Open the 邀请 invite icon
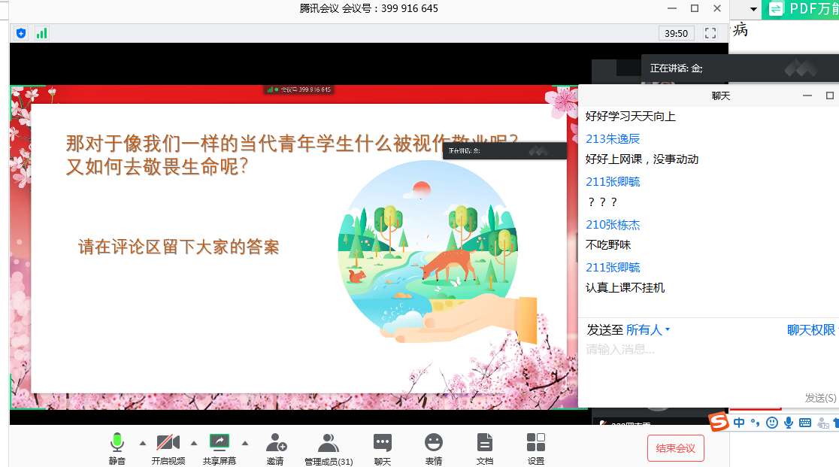The image size is (839, 467). point(276,444)
